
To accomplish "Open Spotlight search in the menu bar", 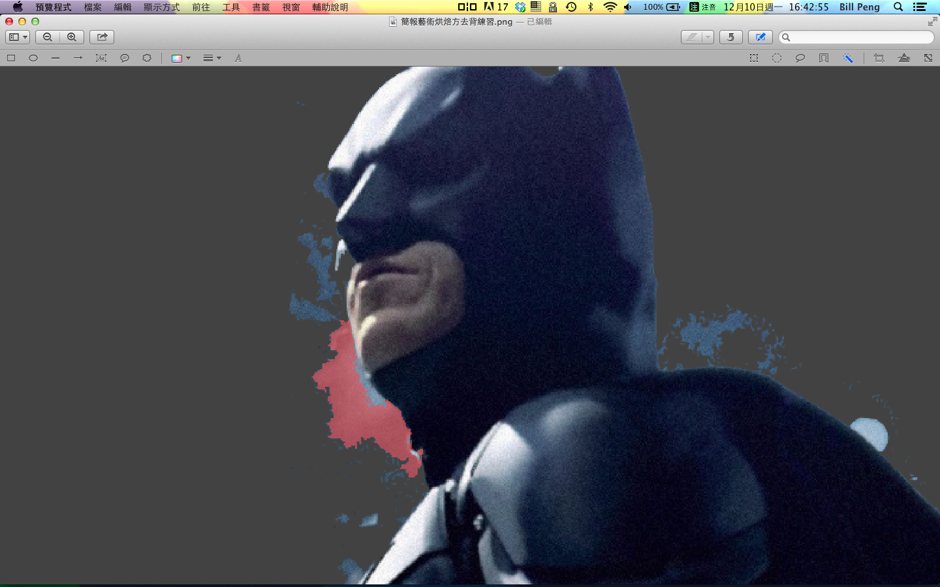I will click(x=898, y=7).
